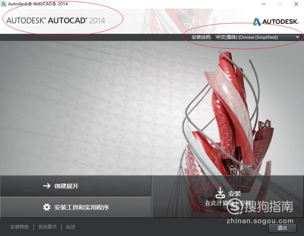
Task: Click the download icon above 安装
Action: tap(220, 192)
